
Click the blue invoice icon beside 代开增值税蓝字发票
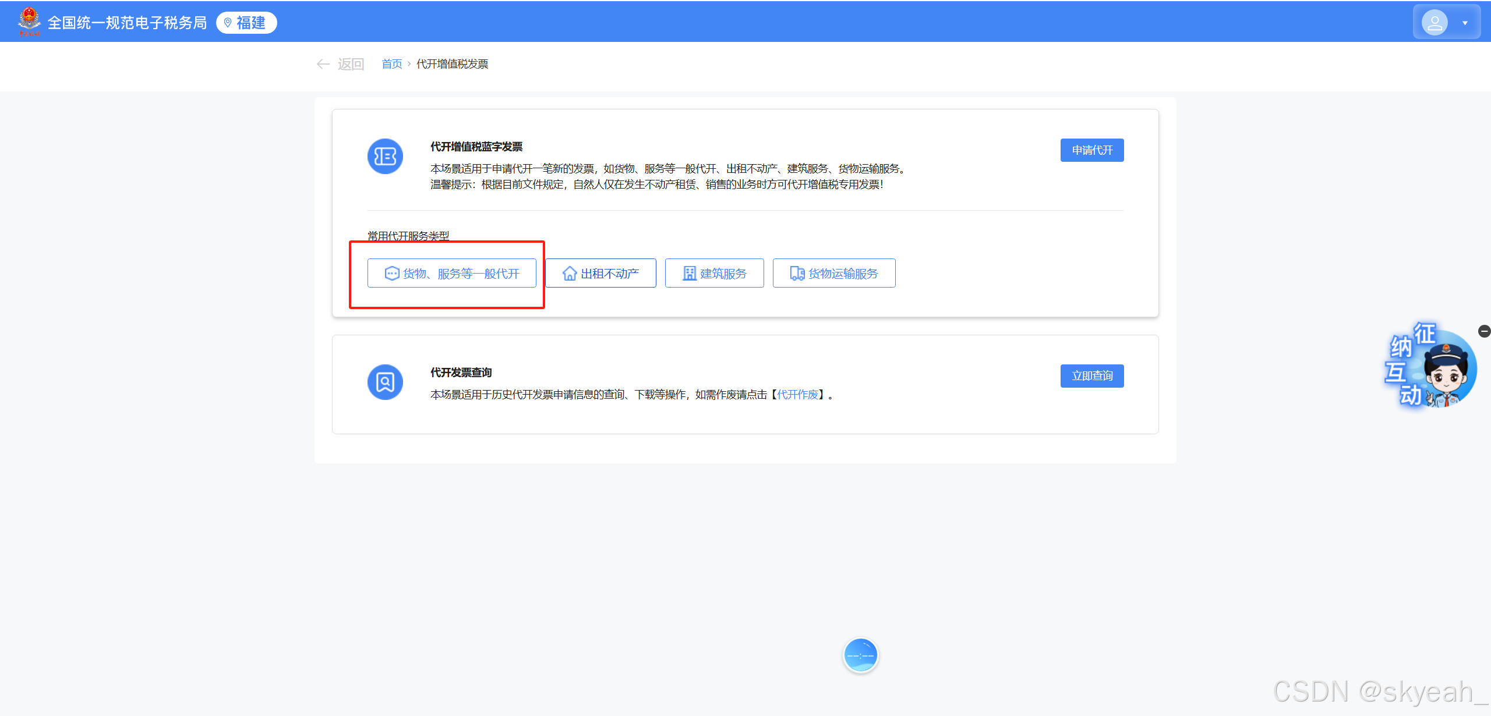point(385,156)
